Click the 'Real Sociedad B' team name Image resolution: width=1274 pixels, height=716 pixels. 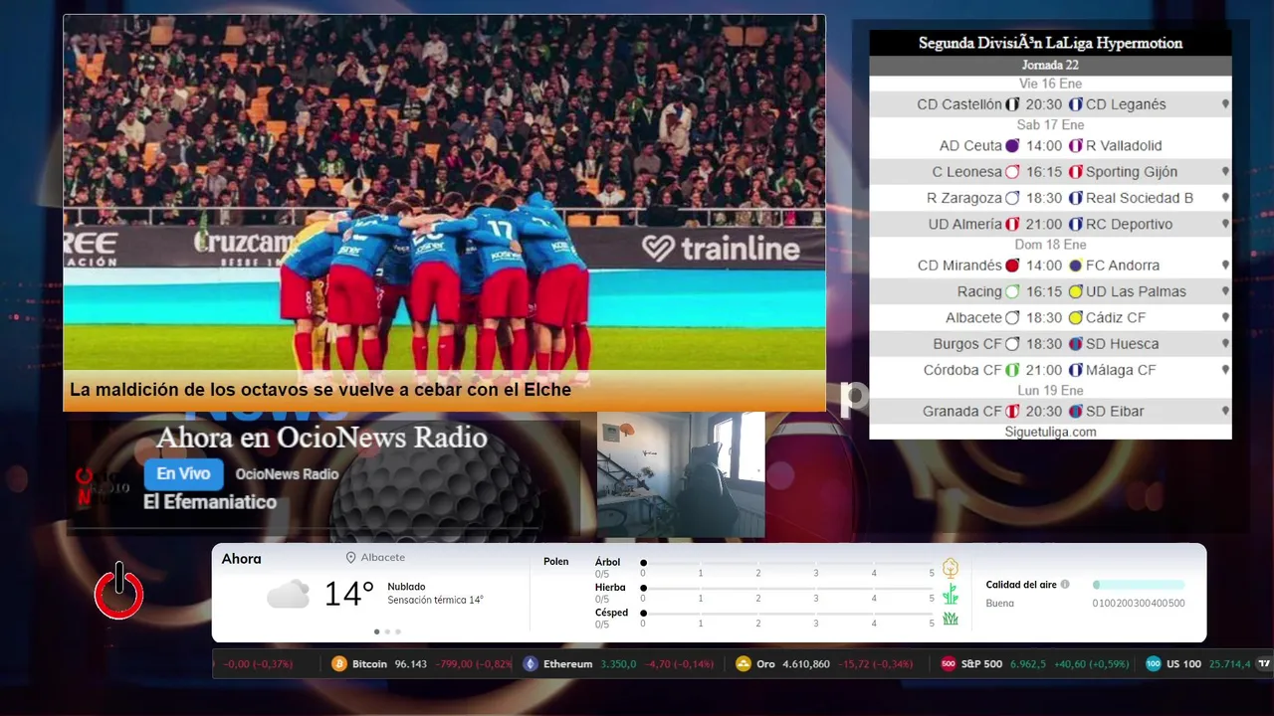[x=1140, y=198]
